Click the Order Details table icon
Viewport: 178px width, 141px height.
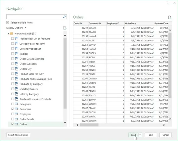coord(16,119)
